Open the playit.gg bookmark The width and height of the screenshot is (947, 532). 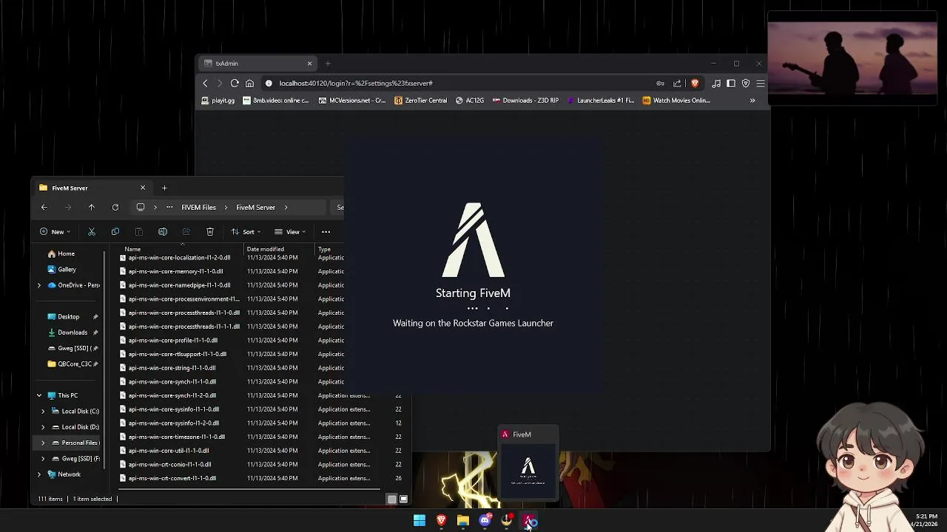(218, 100)
